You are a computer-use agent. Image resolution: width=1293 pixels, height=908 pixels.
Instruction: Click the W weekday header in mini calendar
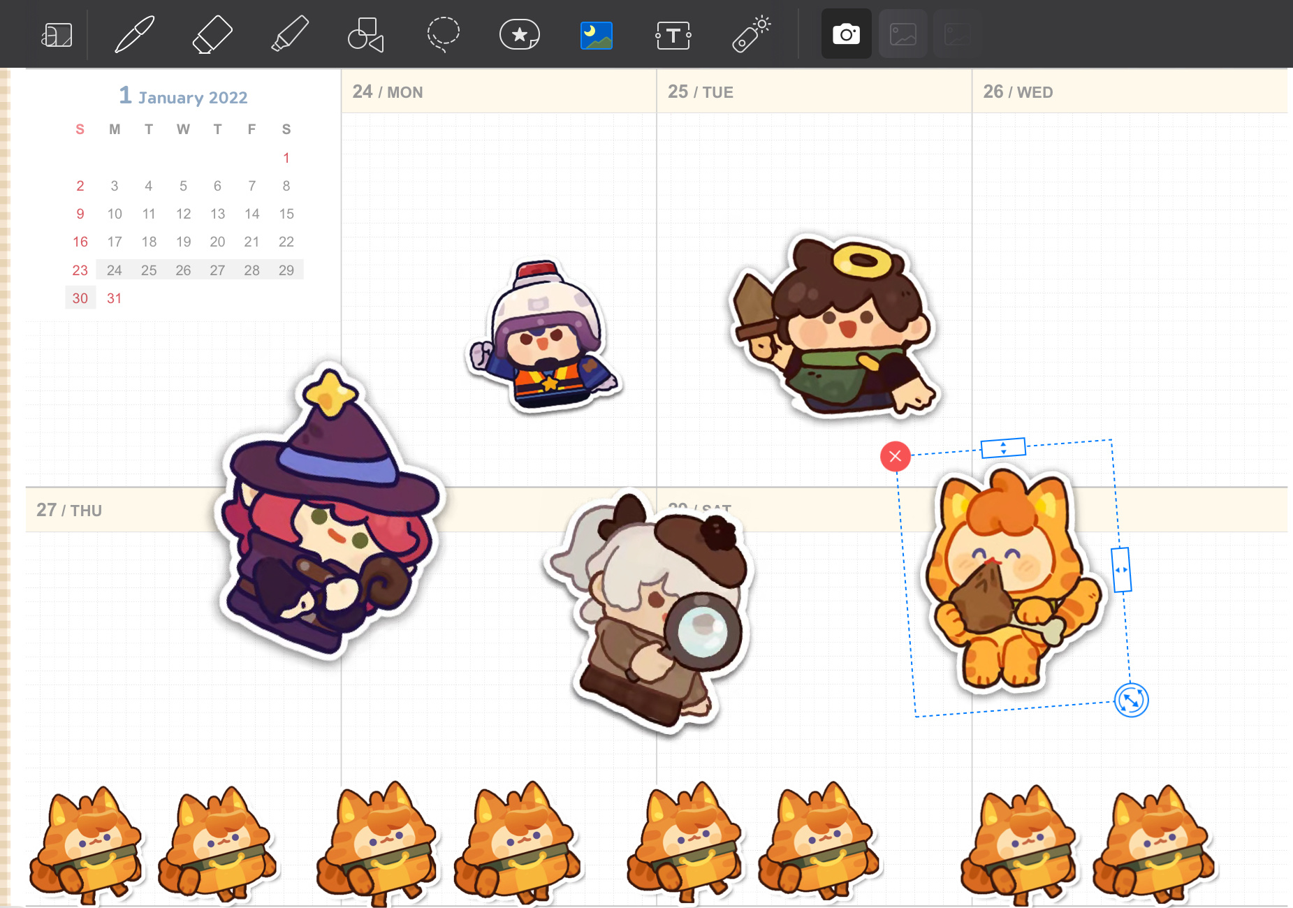click(183, 129)
